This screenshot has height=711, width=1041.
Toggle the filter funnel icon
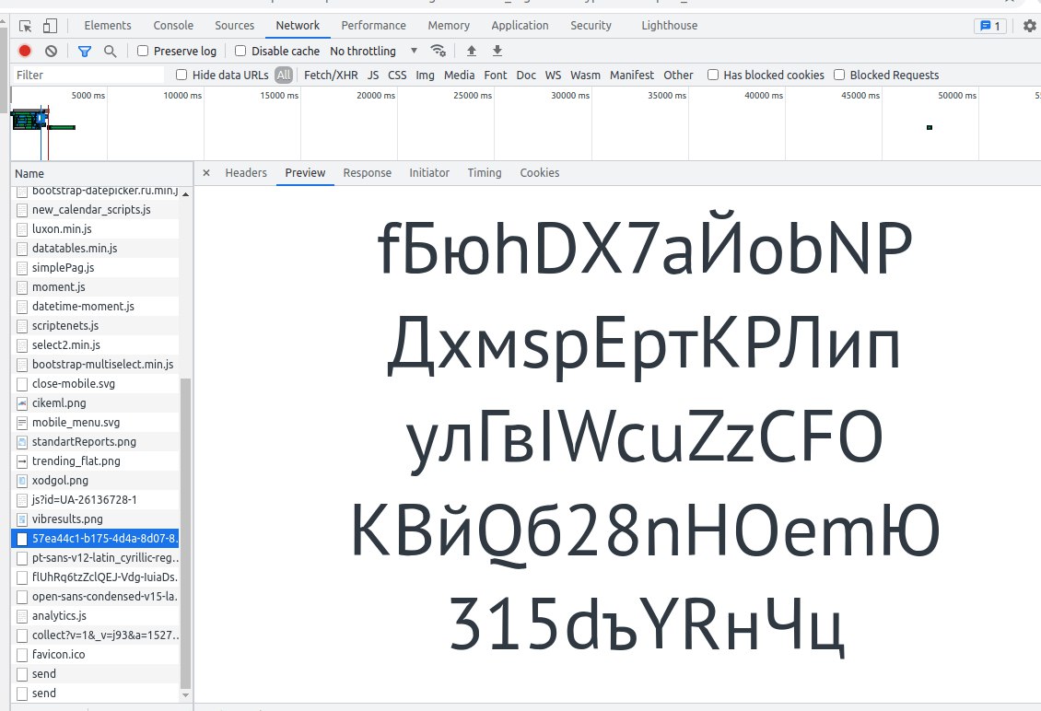(x=85, y=52)
